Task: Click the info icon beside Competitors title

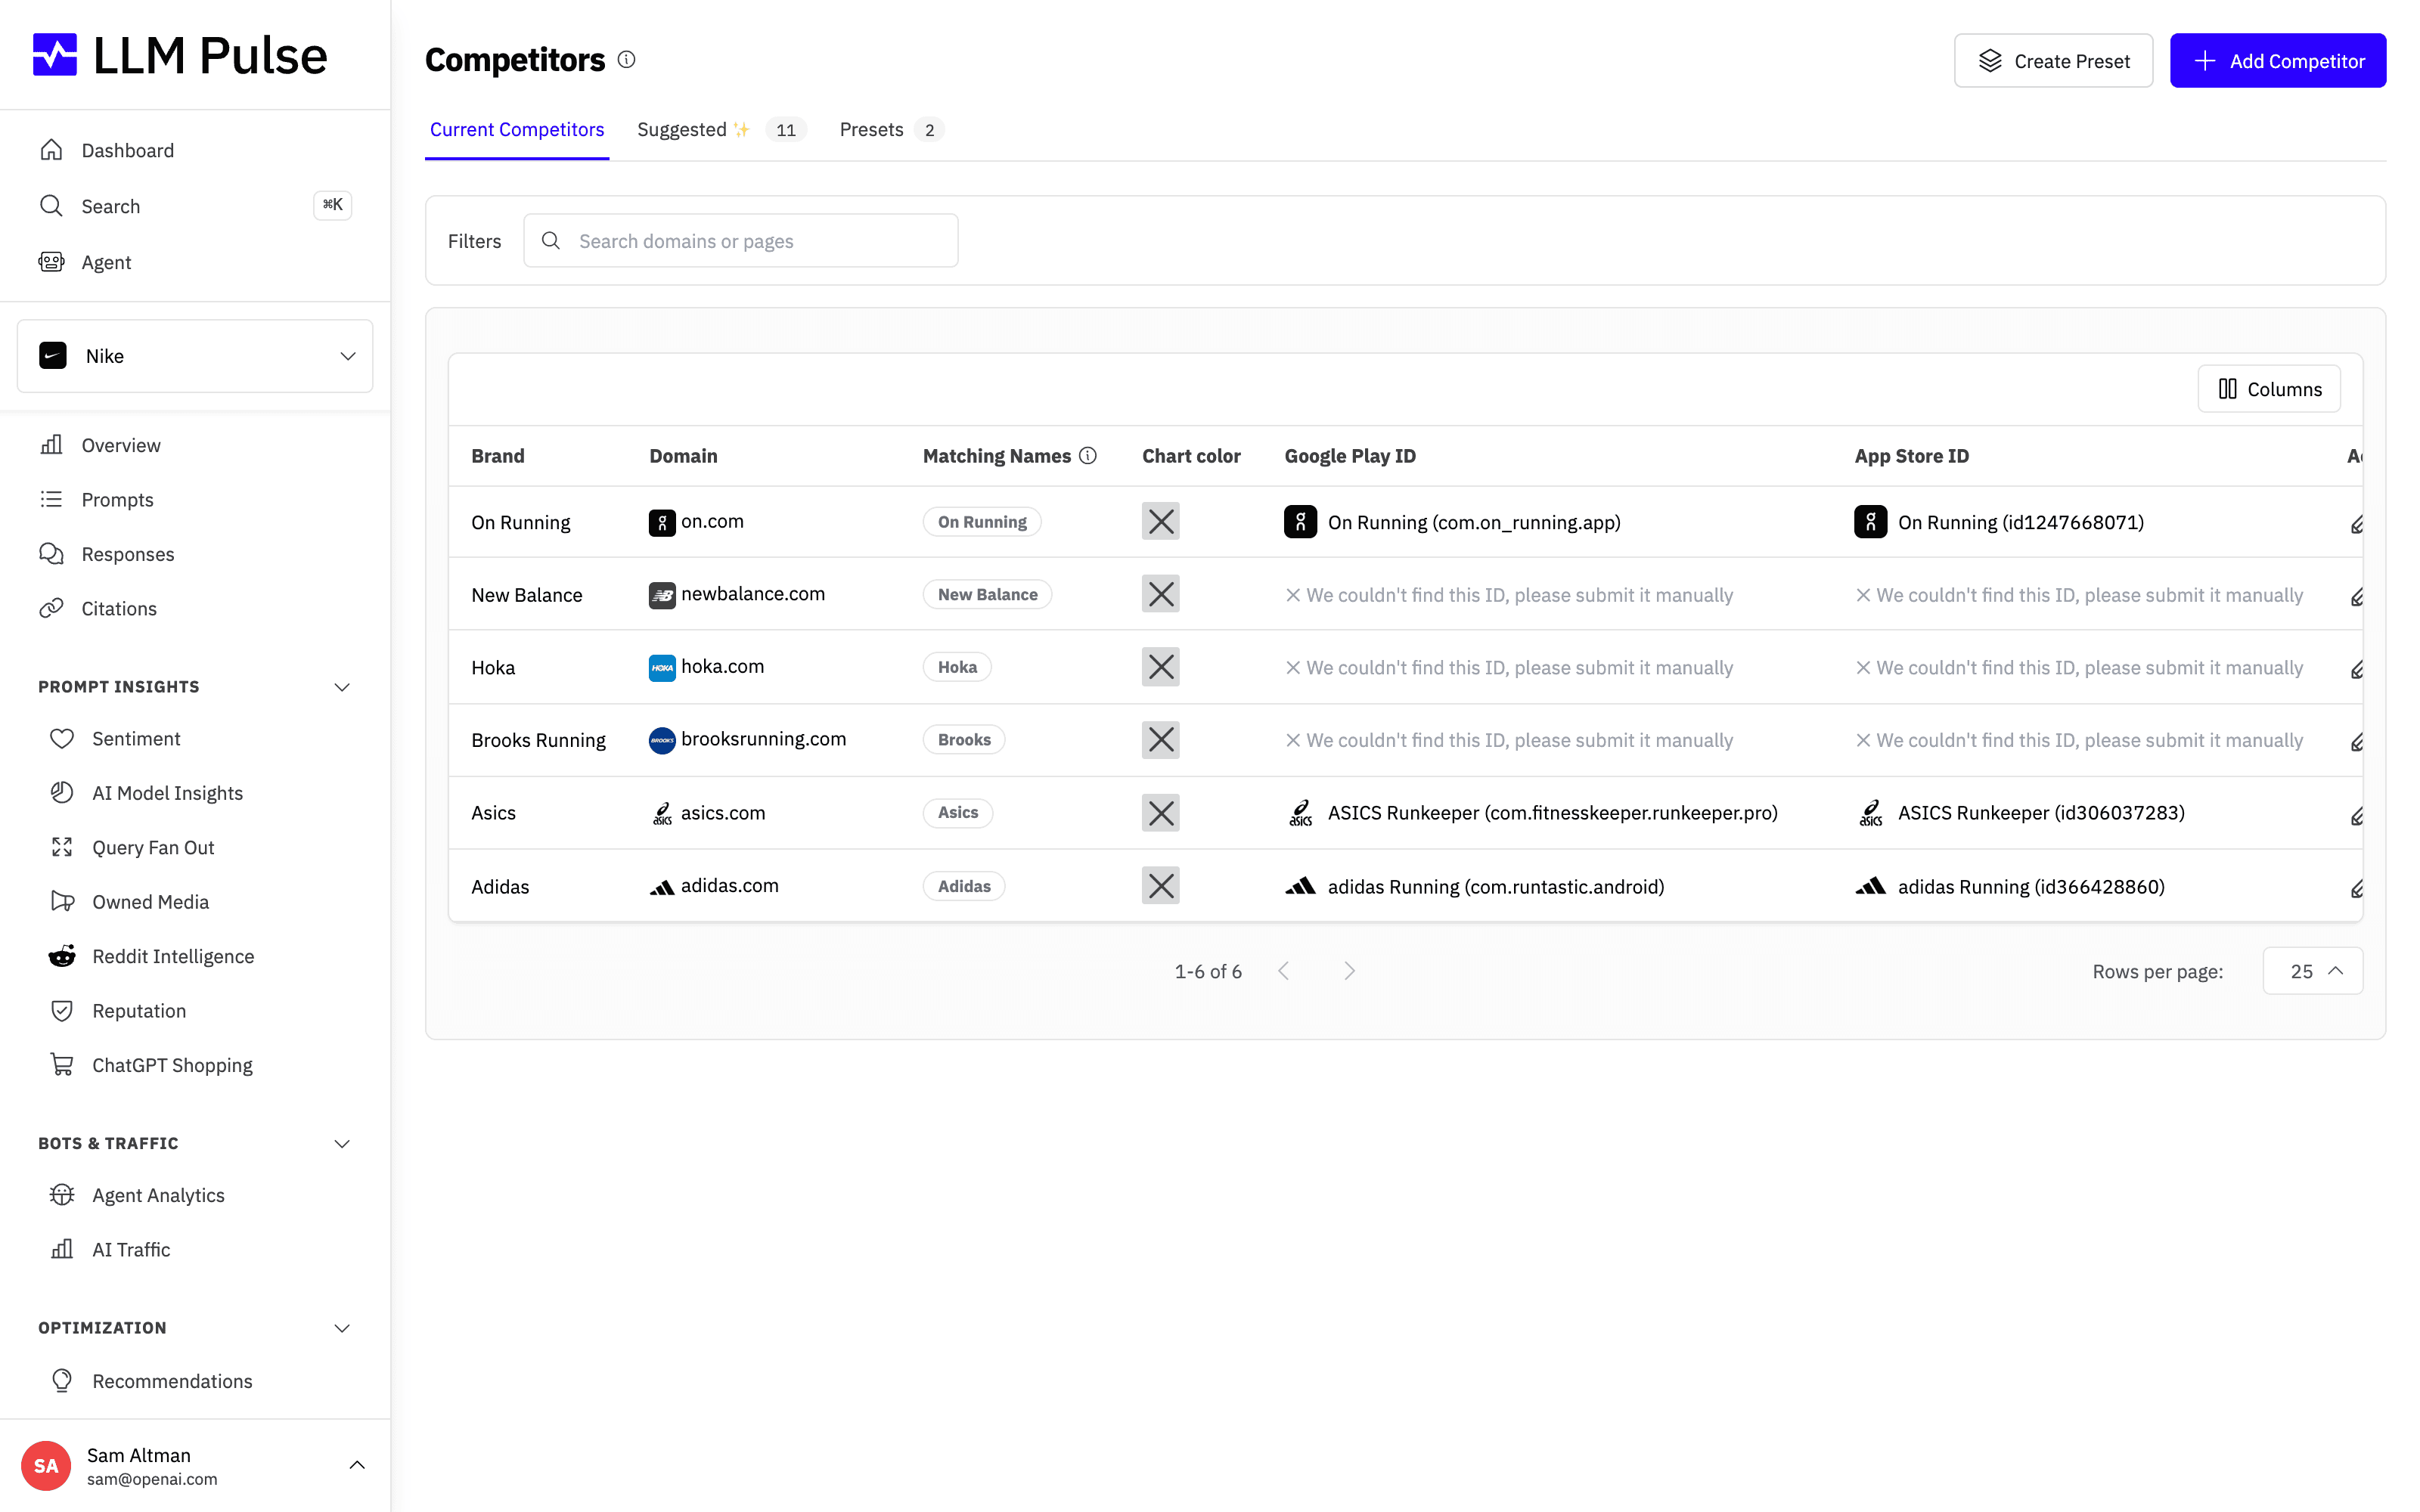Action: point(626,59)
